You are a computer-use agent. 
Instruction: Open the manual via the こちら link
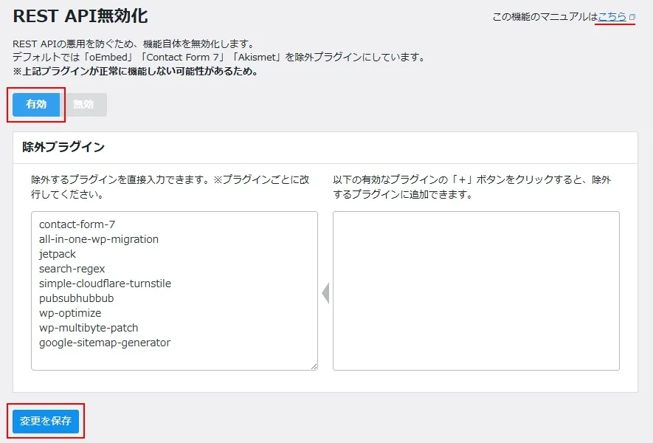[612, 16]
